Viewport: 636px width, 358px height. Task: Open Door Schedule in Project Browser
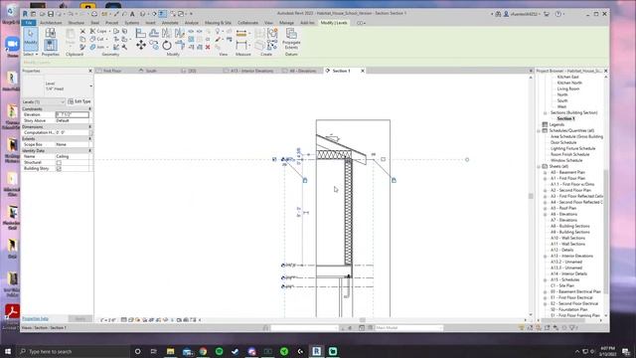563,143
